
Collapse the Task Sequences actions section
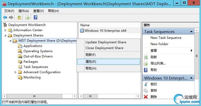tap(192, 32)
